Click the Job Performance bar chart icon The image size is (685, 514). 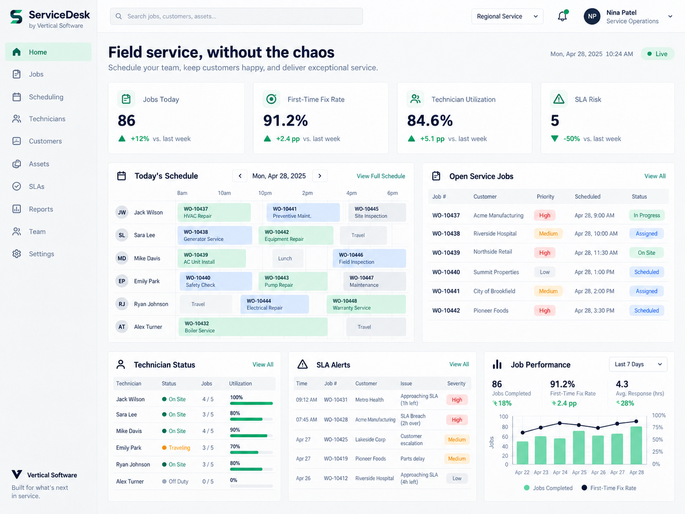[497, 364]
